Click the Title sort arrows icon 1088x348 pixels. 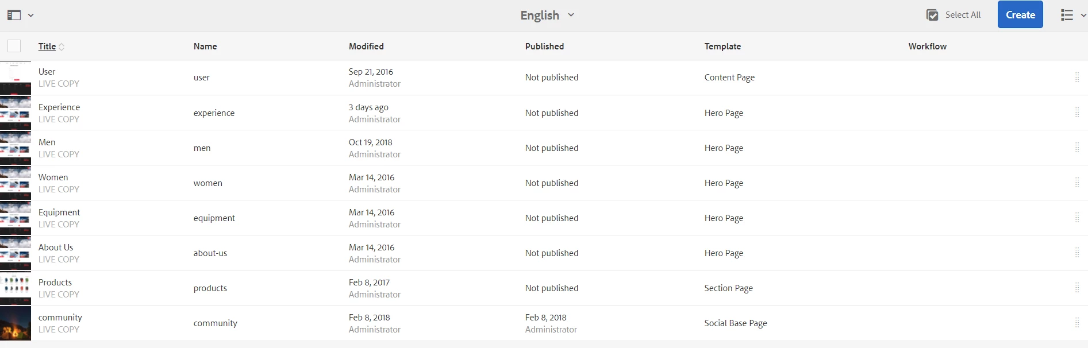click(x=61, y=47)
